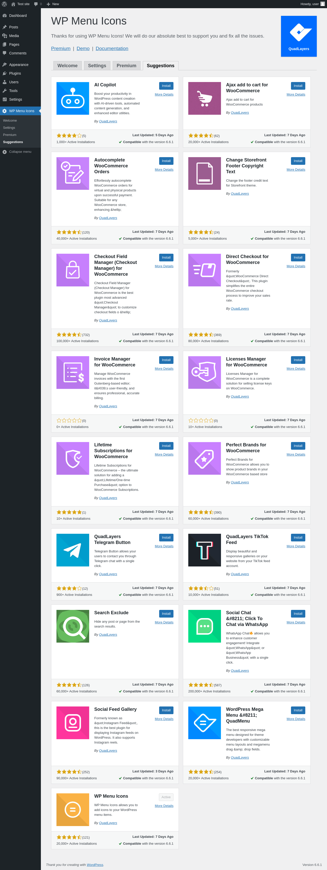Switch to the Settings tab
The height and width of the screenshot is (870, 327).
pyautogui.click(x=97, y=65)
